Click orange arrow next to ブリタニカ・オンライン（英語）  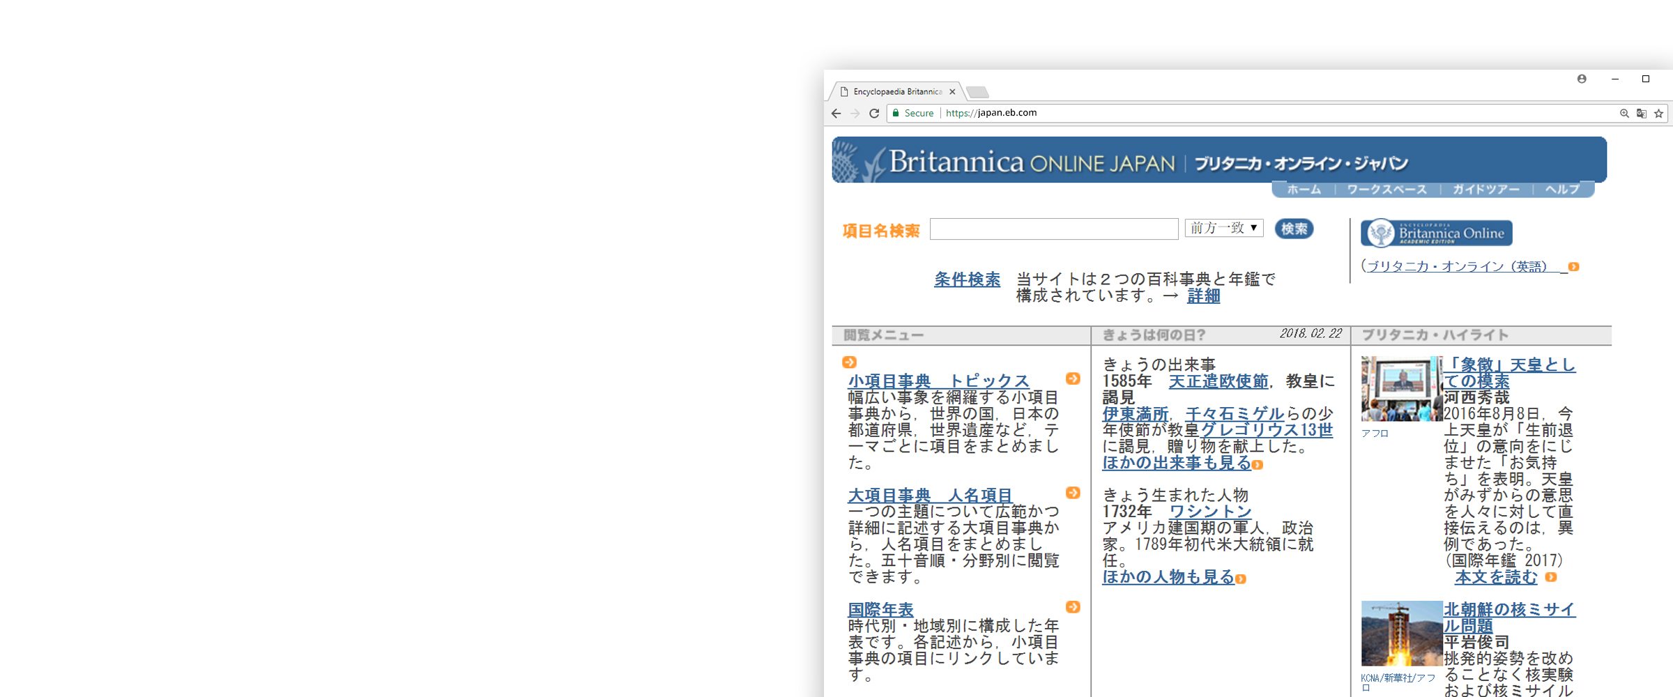(x=1574, y=267)
